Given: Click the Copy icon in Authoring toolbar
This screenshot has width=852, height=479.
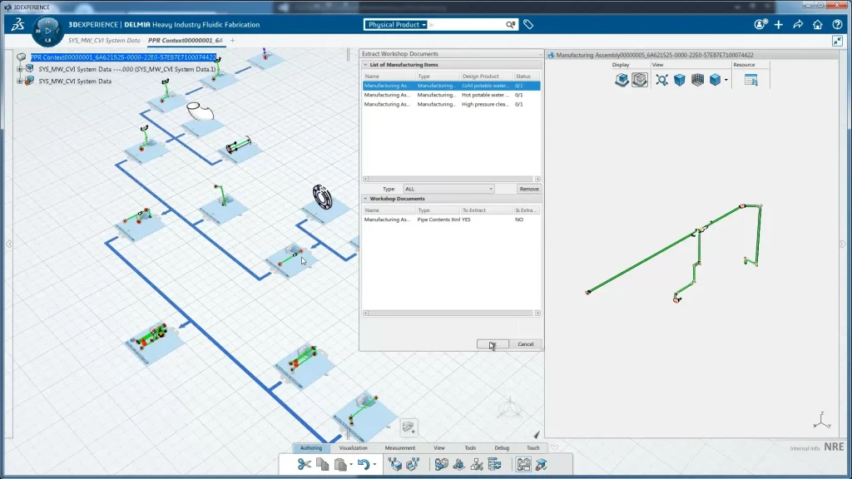Looking at the screenshot, I should point(322,464).
